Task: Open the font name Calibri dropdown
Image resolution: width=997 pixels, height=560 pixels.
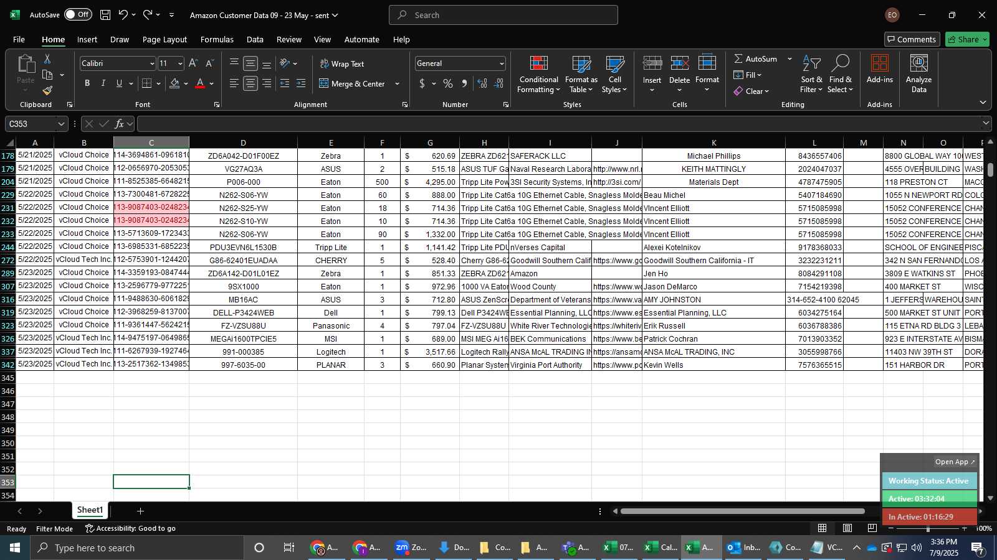Action: pyautogui.click(x=151, y=63)
